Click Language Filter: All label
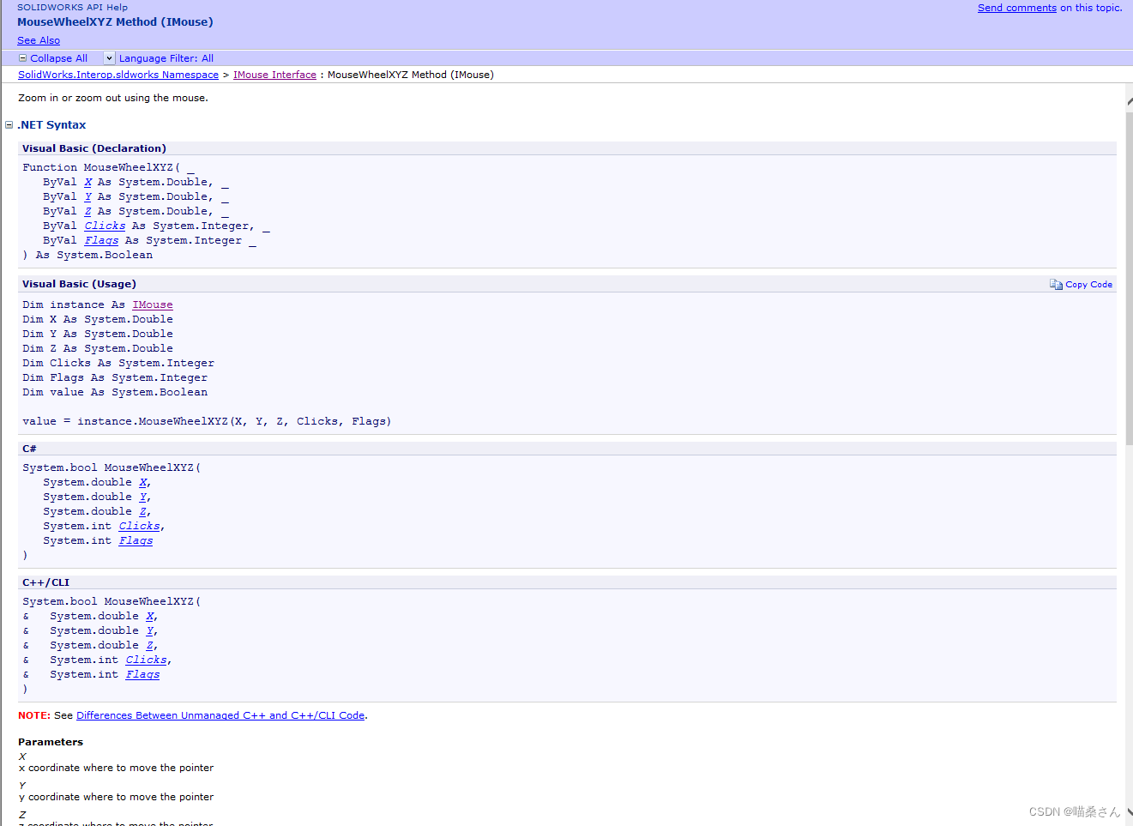Screen dimensions: 1133x826 (166, 58)
